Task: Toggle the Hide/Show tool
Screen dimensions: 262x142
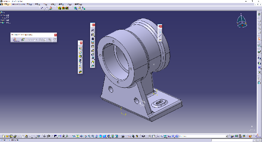Action: 113,136
